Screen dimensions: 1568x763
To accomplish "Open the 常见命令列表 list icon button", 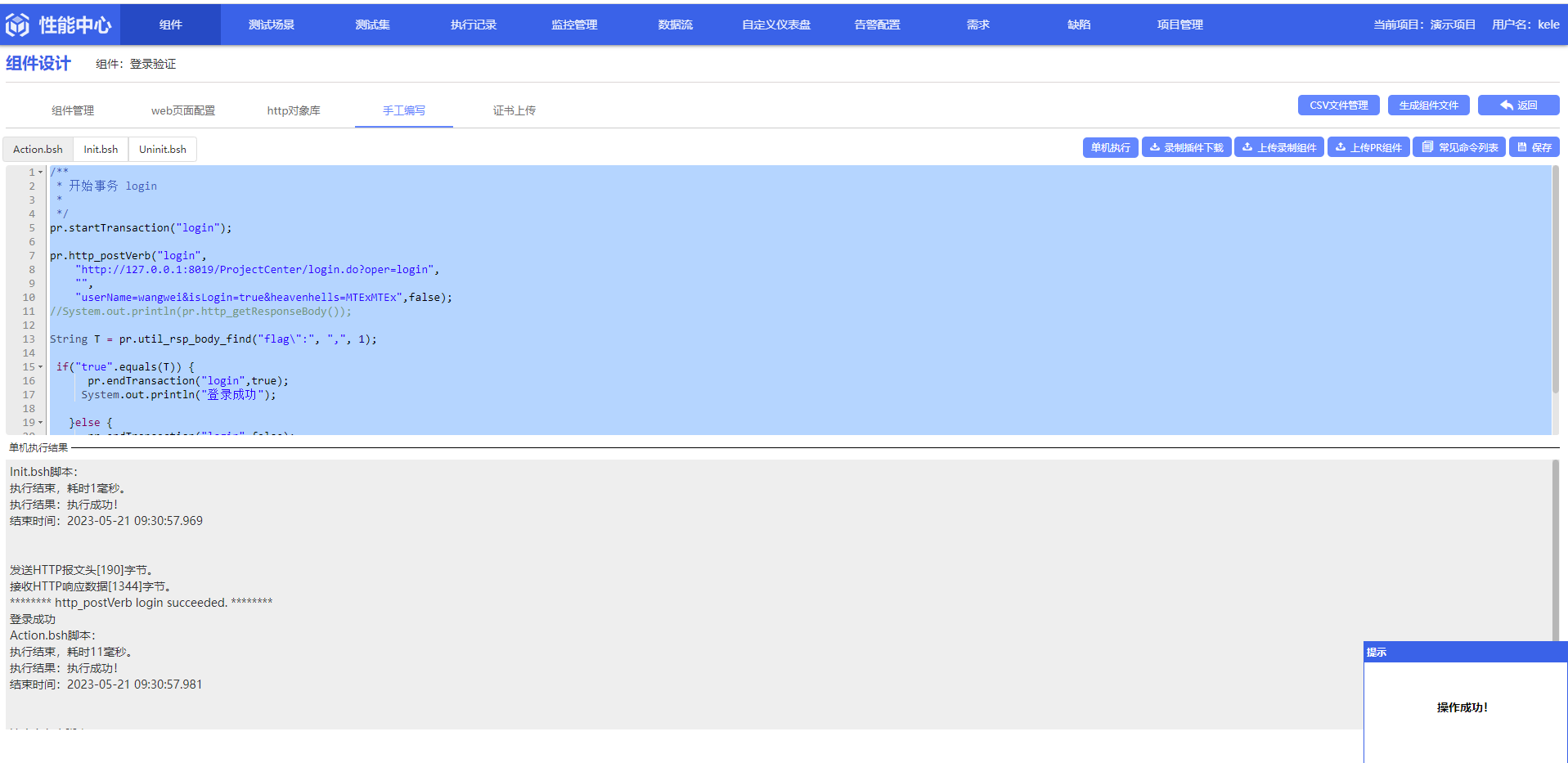I will (1459, 147).
